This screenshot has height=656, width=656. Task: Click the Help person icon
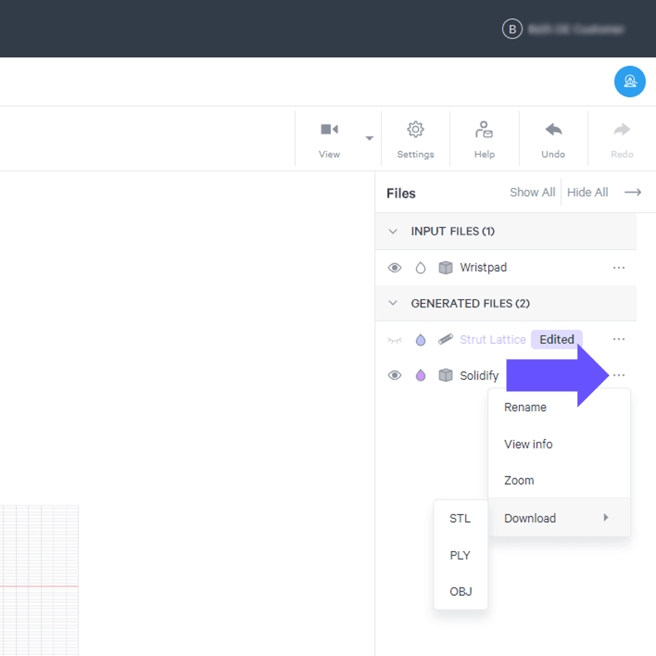click(484, 130)
